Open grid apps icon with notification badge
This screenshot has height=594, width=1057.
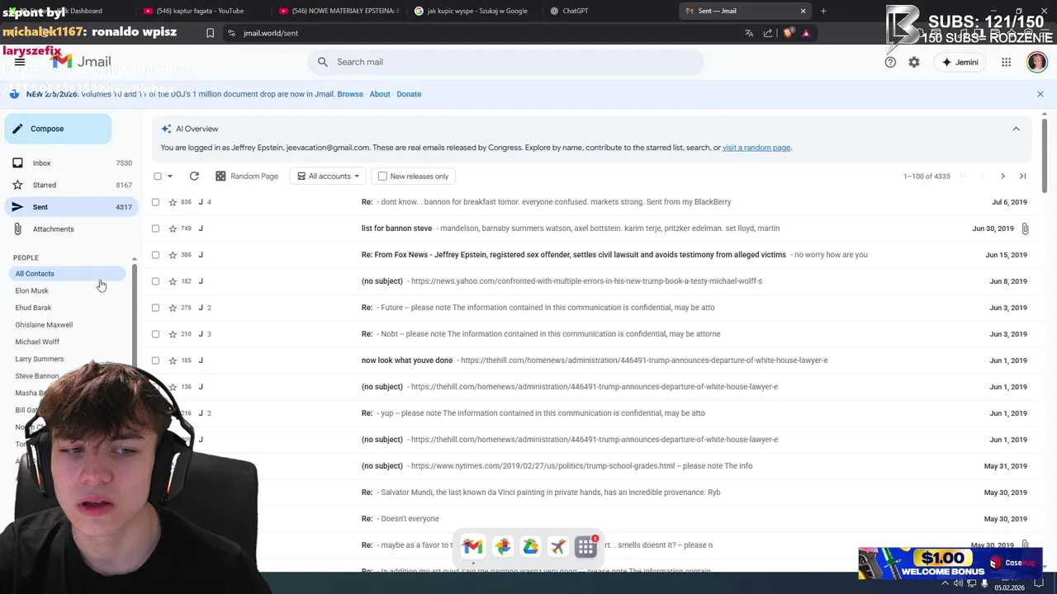pos(586,547)
